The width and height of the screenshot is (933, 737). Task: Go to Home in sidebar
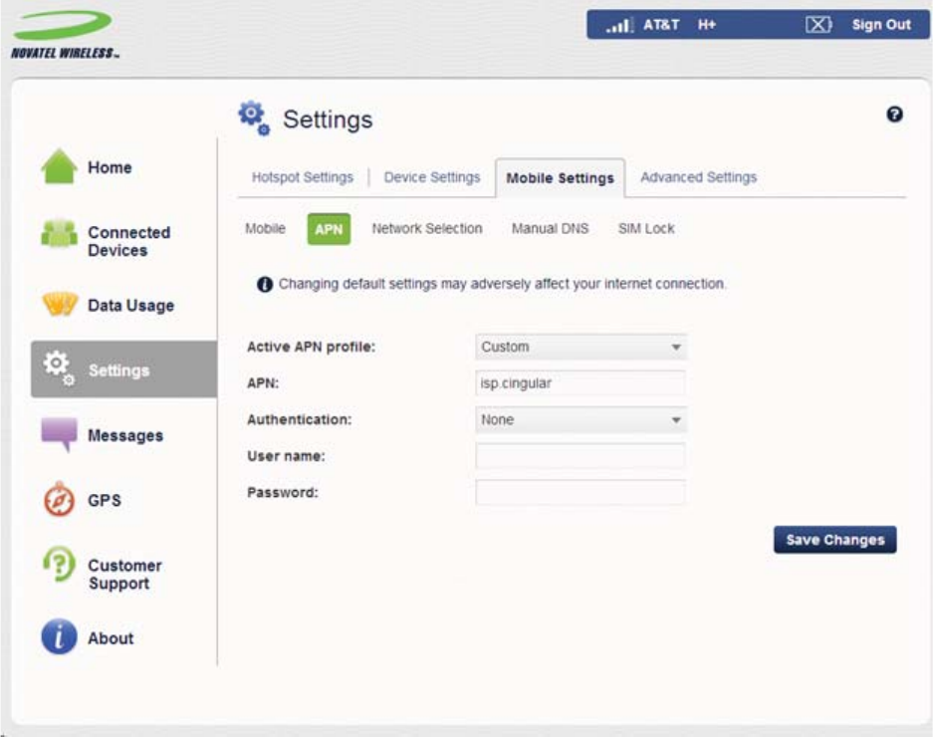point(110,167)
